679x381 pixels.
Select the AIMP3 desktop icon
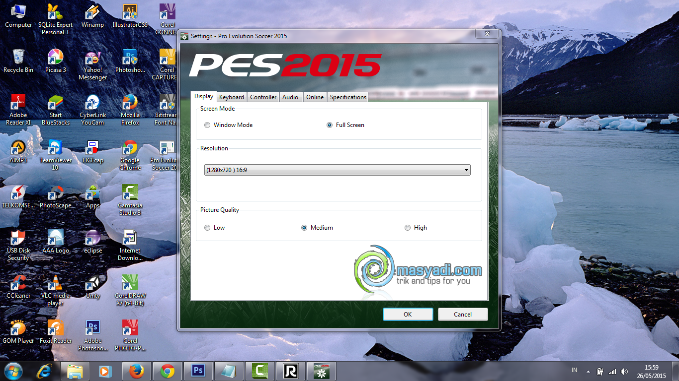[18, 152]
